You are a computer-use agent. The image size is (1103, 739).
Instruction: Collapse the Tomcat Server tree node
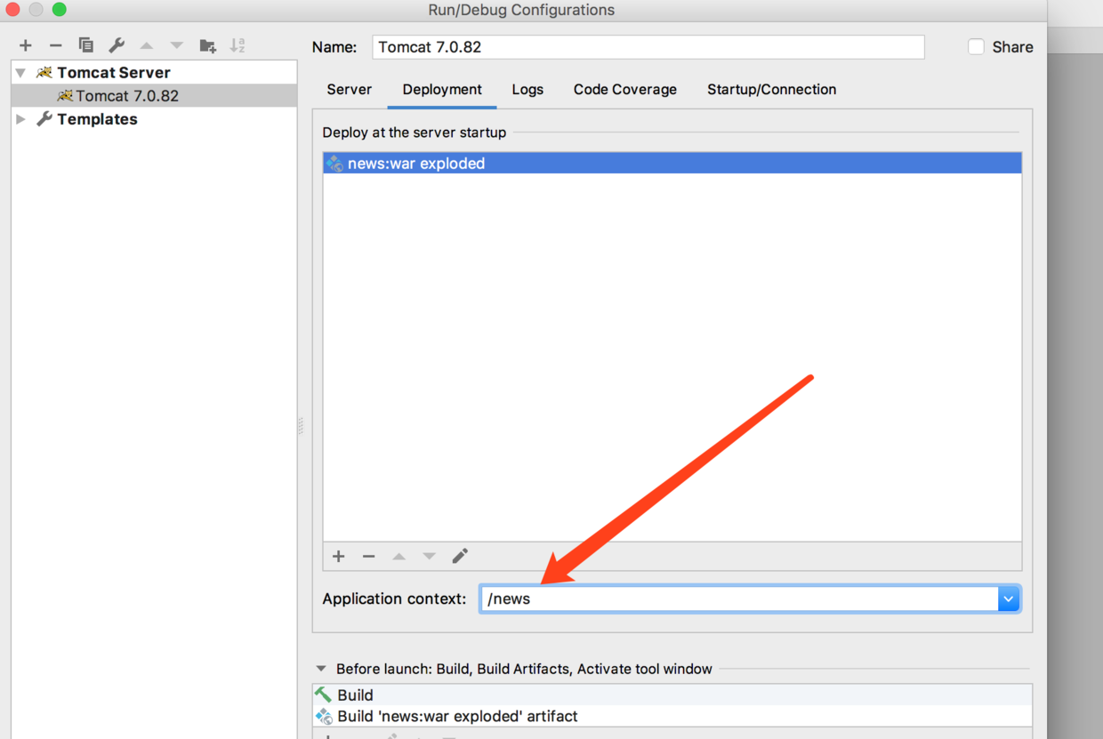point(21,73)
